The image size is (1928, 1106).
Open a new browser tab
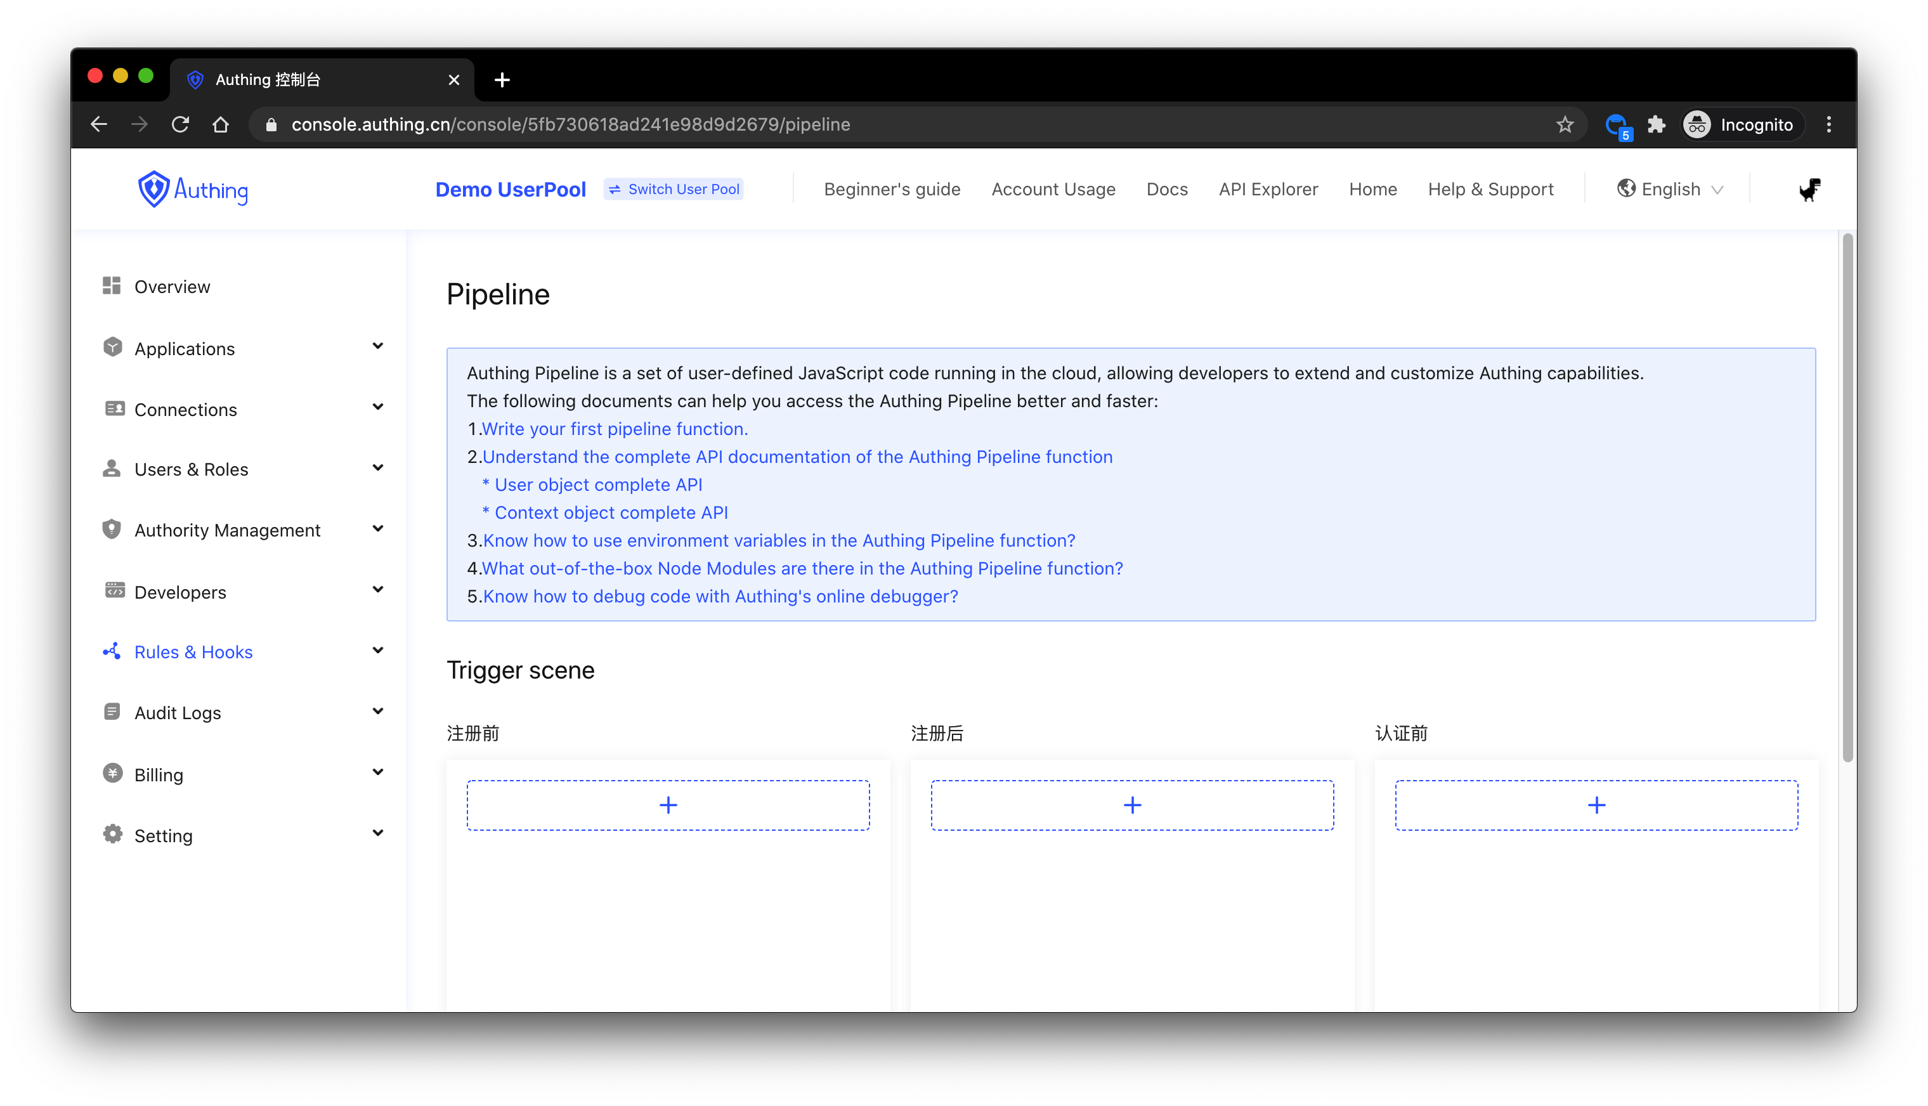point(502,80)
